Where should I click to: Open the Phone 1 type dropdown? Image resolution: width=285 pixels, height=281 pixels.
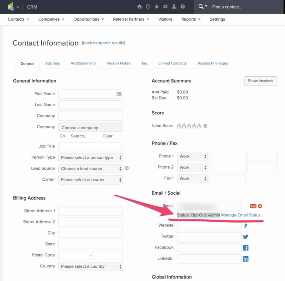tap(192, 156)
